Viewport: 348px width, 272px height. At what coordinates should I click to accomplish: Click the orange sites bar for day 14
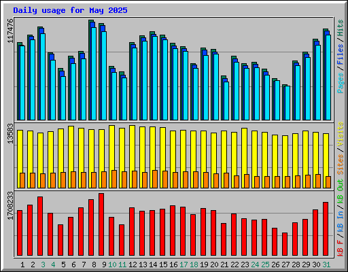tap(155, 179)
